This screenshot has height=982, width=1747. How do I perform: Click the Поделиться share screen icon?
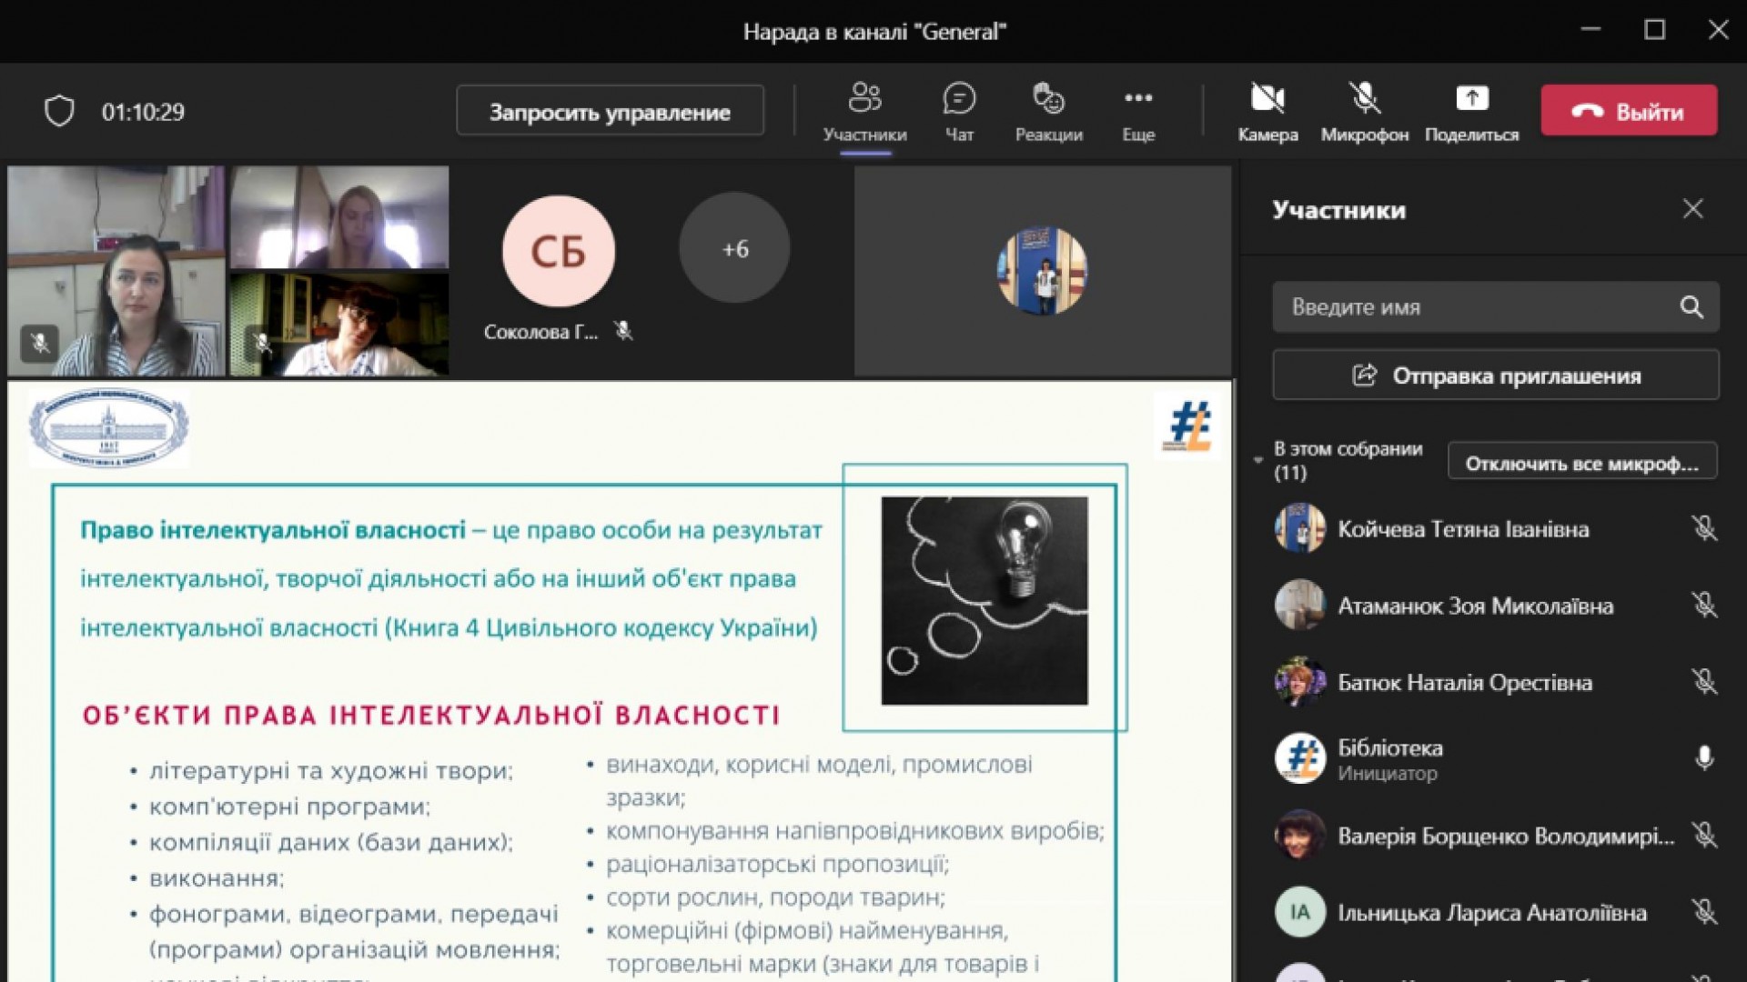[1471, 99]
